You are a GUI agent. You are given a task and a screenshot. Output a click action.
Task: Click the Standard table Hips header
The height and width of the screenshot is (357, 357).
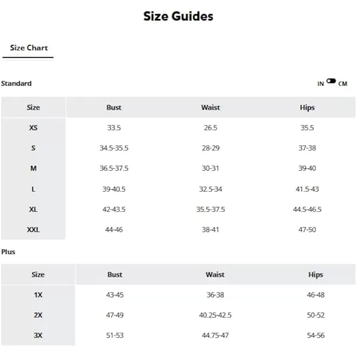click(x=307, y=107)
